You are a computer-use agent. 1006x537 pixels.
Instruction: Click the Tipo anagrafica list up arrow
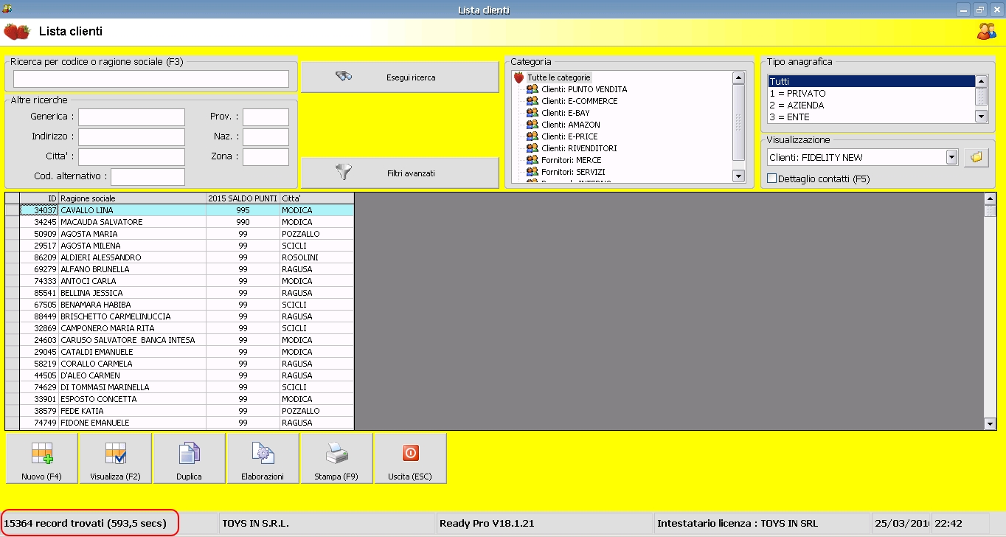[981, 82]
